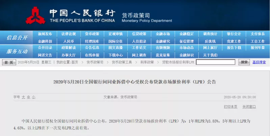The height and width of the screenshot is (136, 270).
Task: Select 经理国库 in navigation
Action: 92,41
